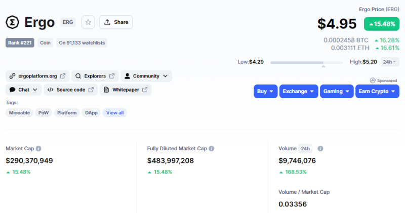Click the Ergo sigma logo icon
This screenshot has height=213, width=405.
12,22
